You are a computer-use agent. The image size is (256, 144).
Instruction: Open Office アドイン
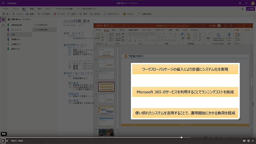click(112, 14)
